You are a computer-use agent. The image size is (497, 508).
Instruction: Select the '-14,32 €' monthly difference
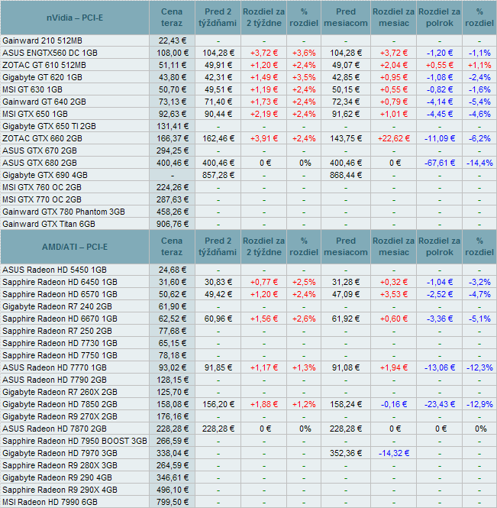tap(394, 453)
